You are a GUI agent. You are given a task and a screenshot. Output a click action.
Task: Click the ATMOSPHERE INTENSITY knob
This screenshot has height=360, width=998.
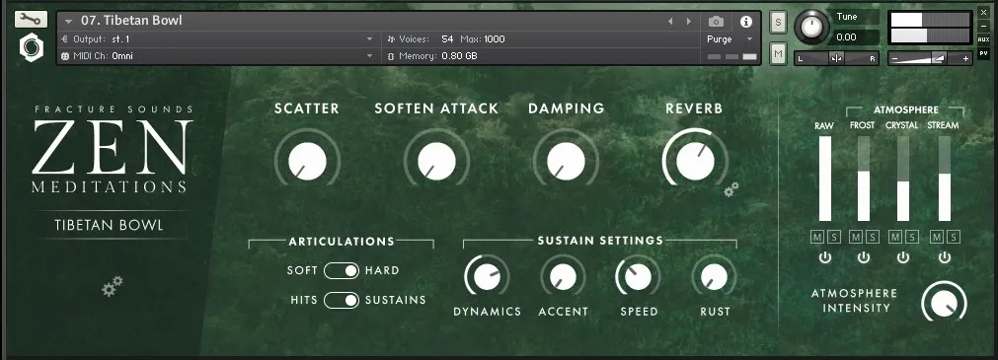[944, 303]
